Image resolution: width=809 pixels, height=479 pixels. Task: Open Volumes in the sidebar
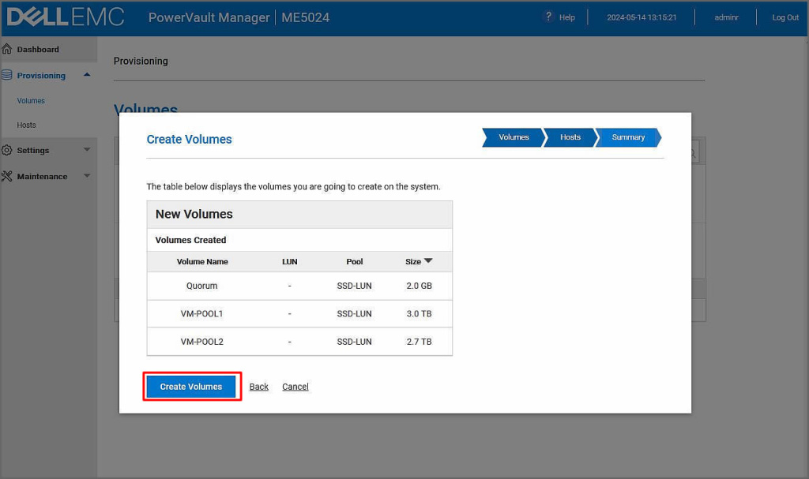[x=31, y=101]
